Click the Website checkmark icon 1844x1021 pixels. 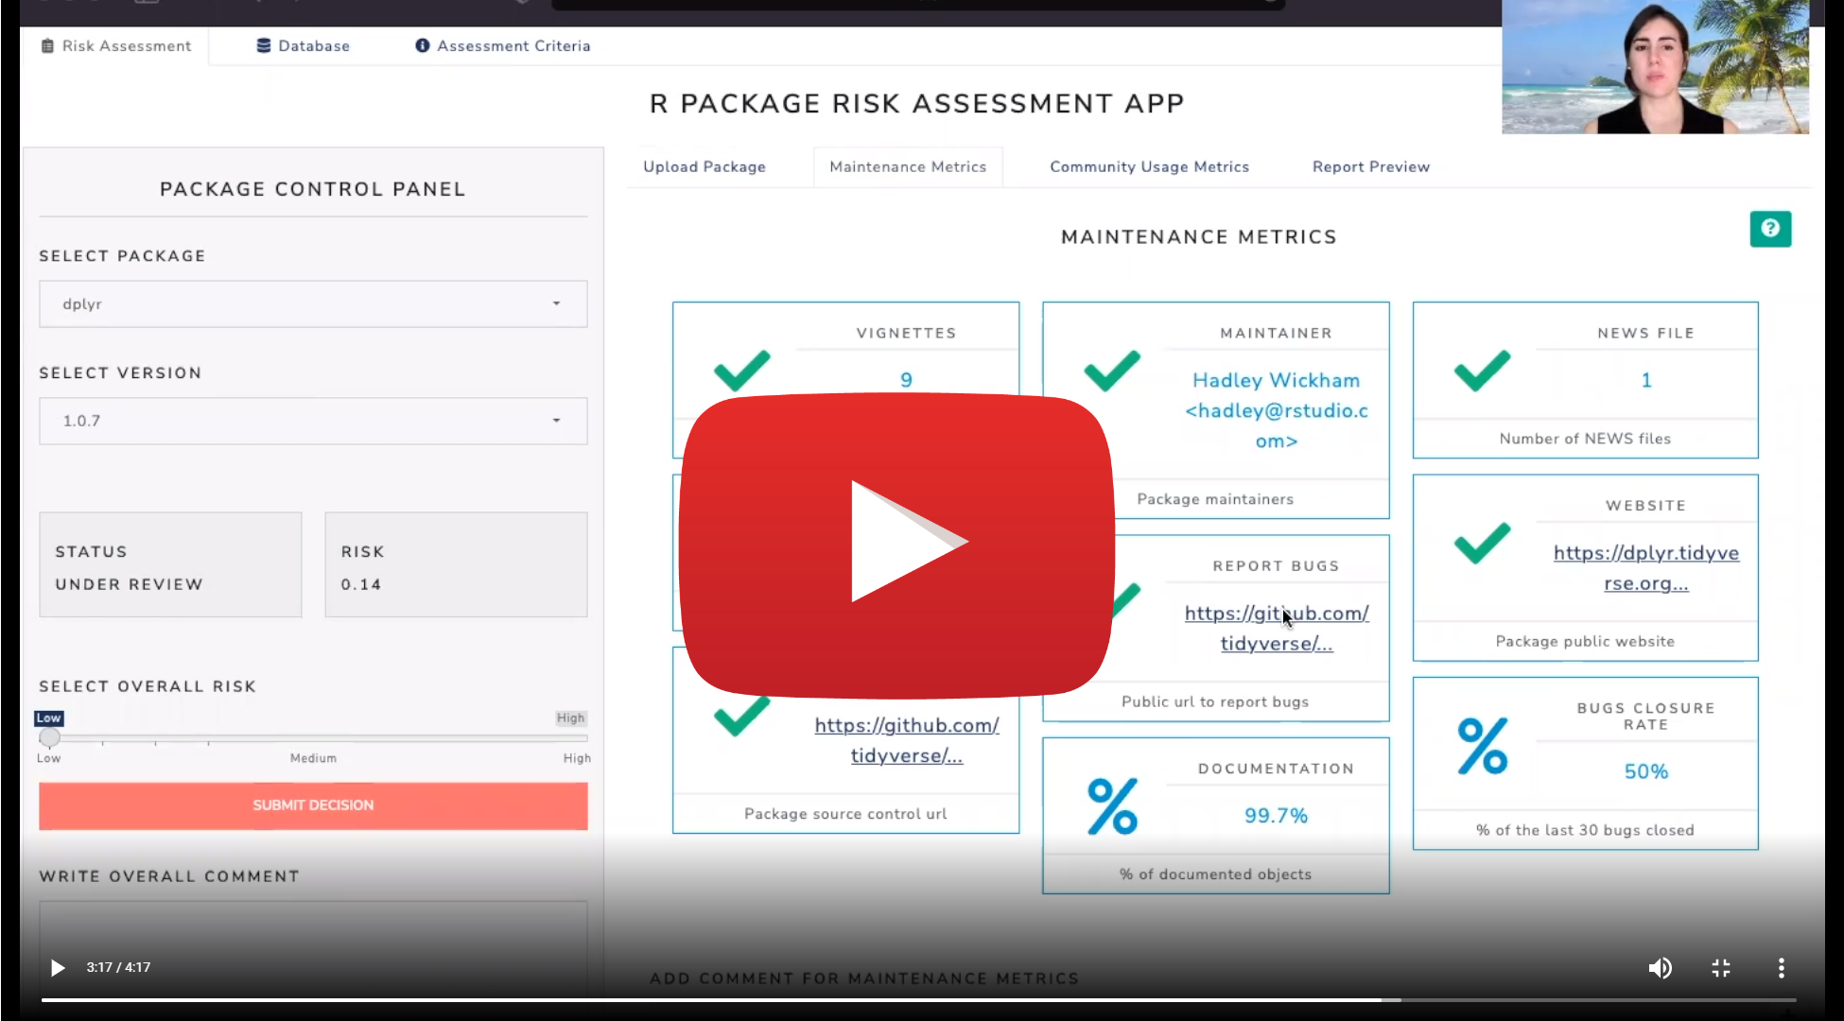(1482, 544)
